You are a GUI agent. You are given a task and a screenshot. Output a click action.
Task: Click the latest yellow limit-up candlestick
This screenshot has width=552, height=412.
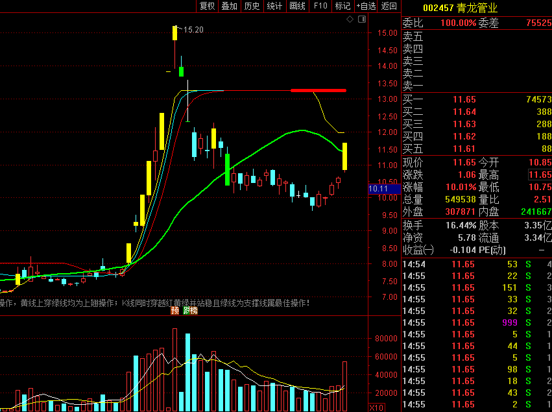(344, 156)
